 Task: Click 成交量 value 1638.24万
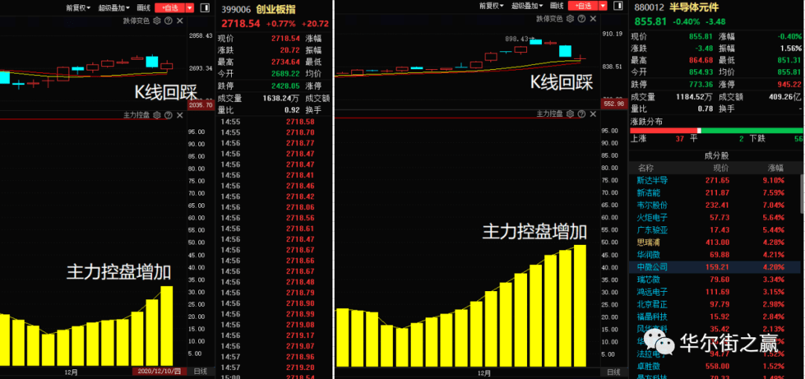pos(282,98)
